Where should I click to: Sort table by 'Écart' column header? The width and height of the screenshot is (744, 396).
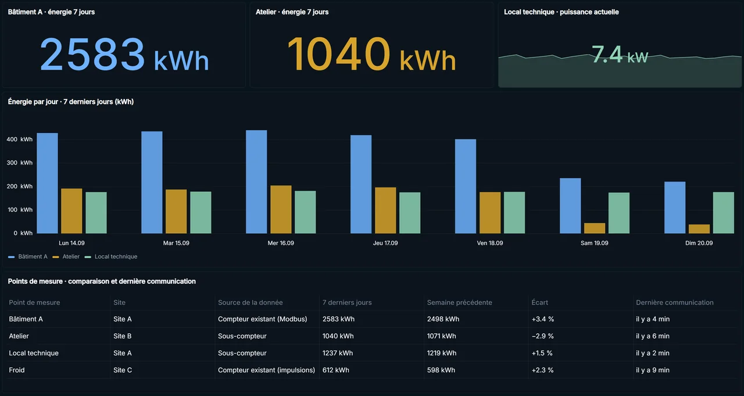point(540,302)
